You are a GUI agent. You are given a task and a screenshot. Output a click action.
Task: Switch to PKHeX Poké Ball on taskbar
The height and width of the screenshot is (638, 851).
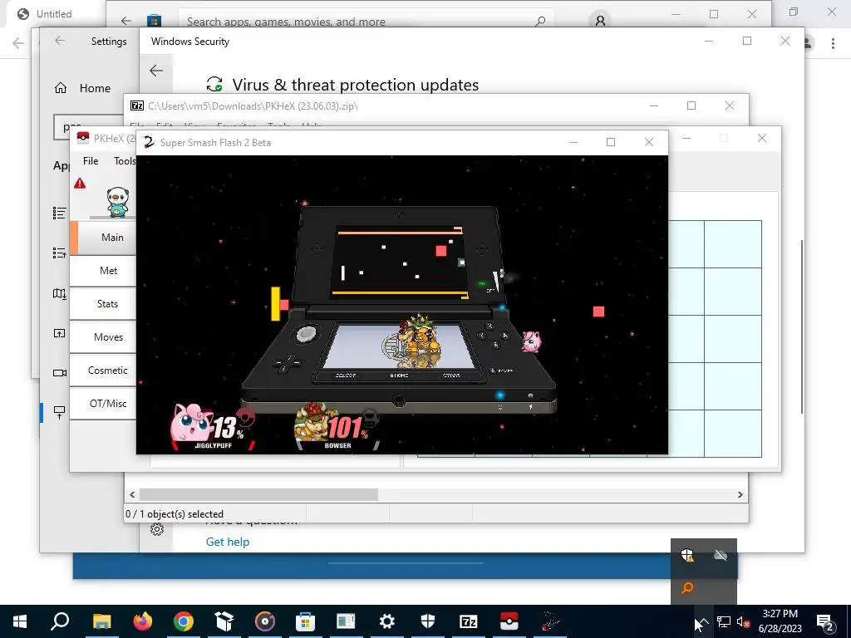pyautogui.click(x=509, y=621)
